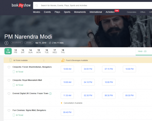This screenshot has height=121, width=152.
Task: Open Cinepolis: Forum Shantiniketan, Bengaluru link
Action: coord(32,67)
